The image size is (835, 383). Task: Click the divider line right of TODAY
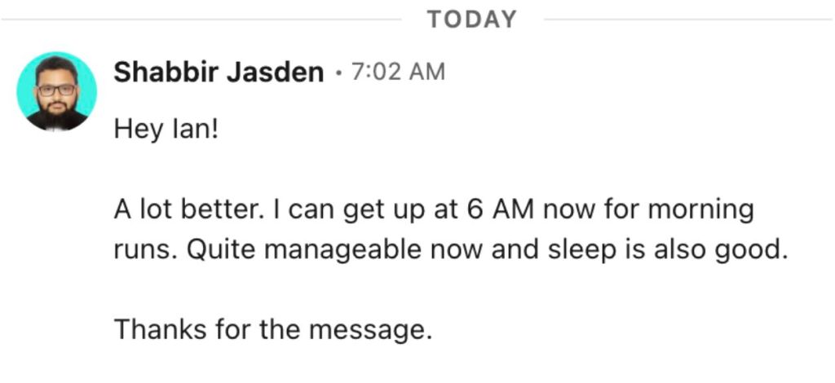[x=685, y=20]
